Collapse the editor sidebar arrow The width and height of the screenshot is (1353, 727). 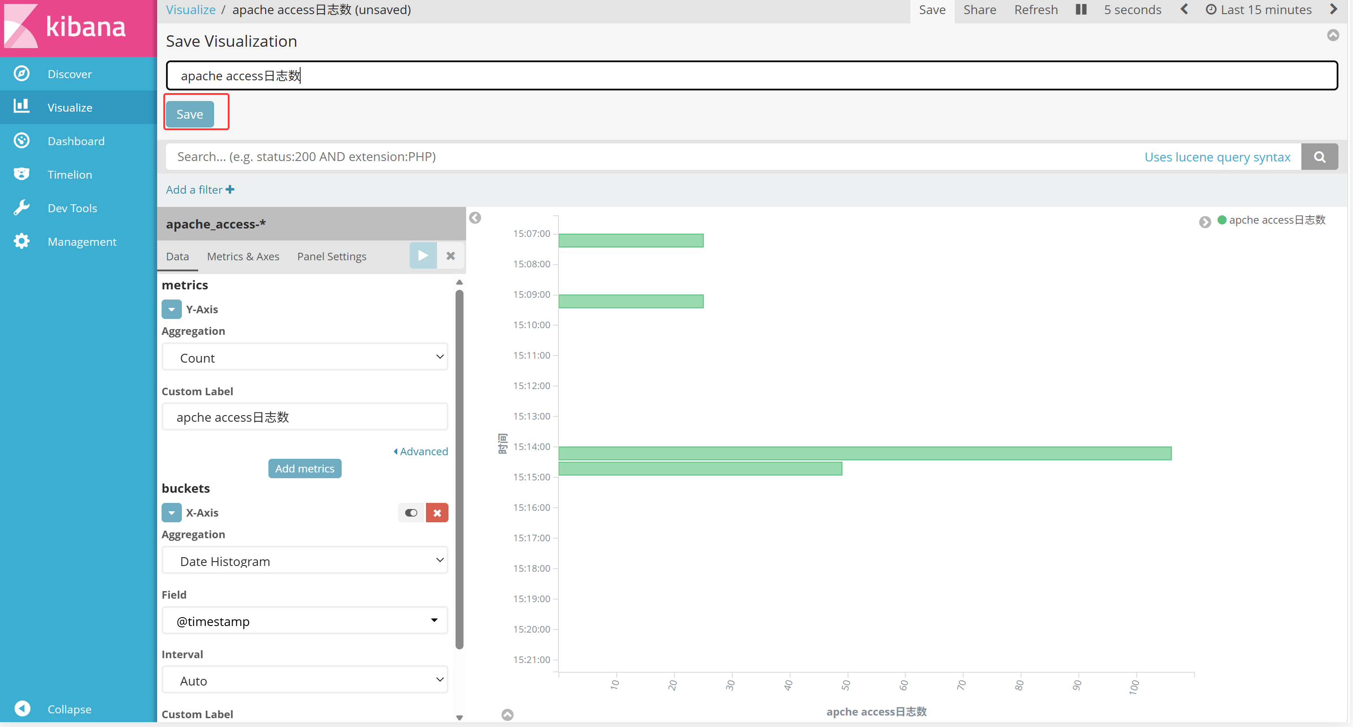[475, 218]
